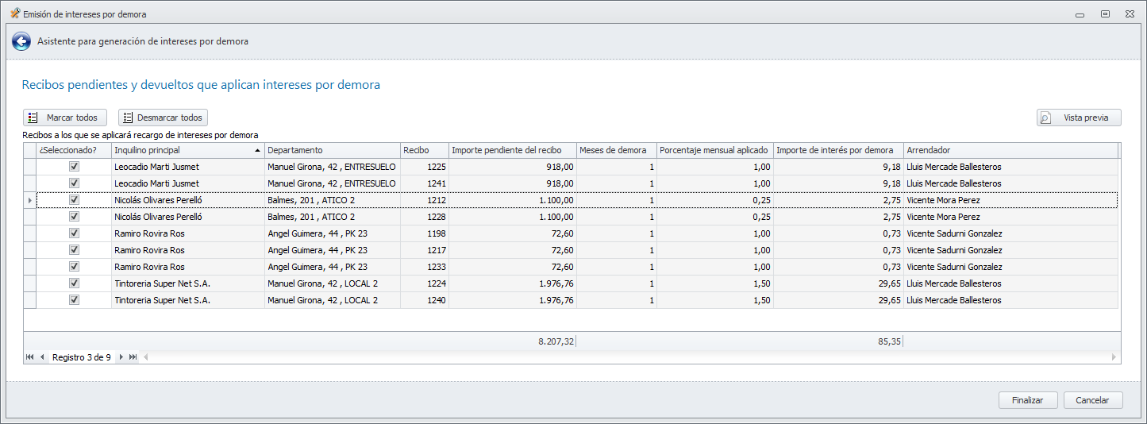Click the Meses de demora column header
This screenshot has height=424, width=1147.
(616, 150)
